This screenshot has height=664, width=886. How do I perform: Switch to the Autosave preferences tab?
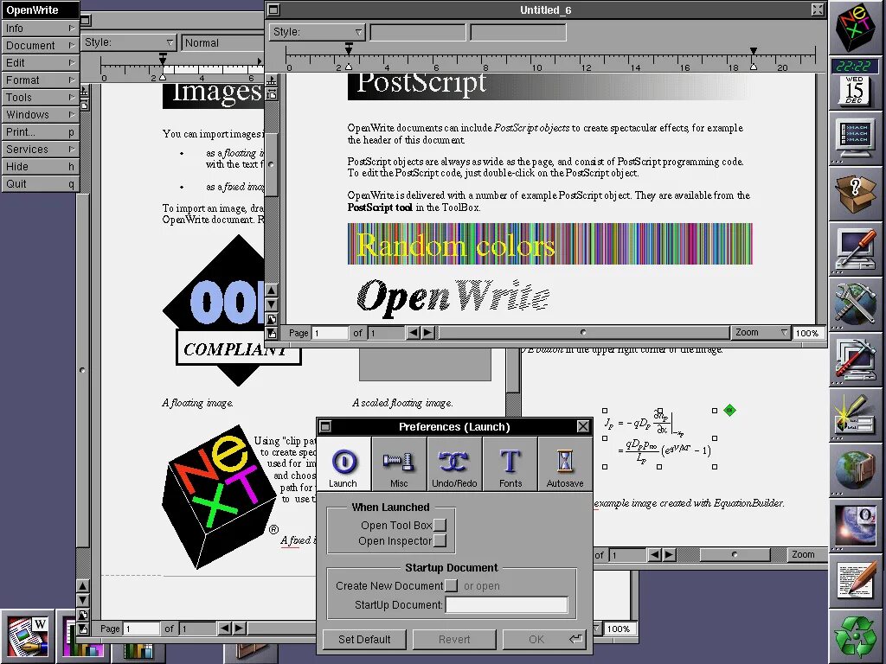pos(565,464)
